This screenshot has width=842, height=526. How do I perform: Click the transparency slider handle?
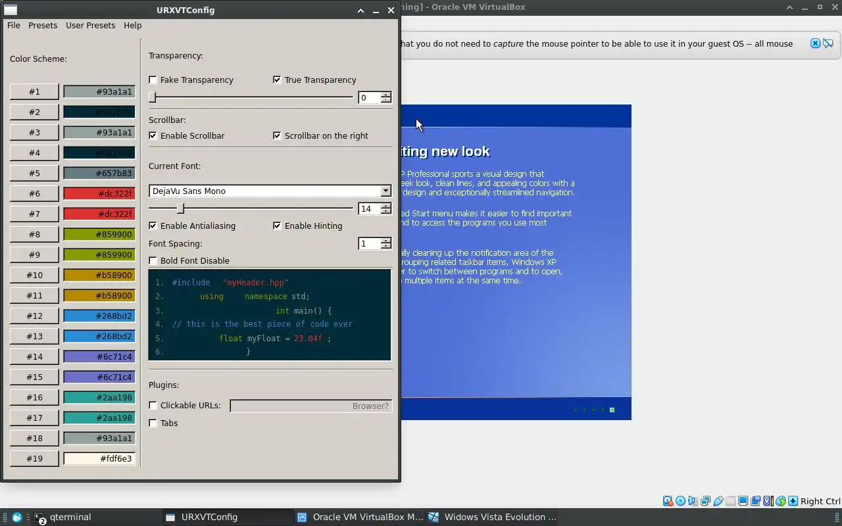(153, 97)
